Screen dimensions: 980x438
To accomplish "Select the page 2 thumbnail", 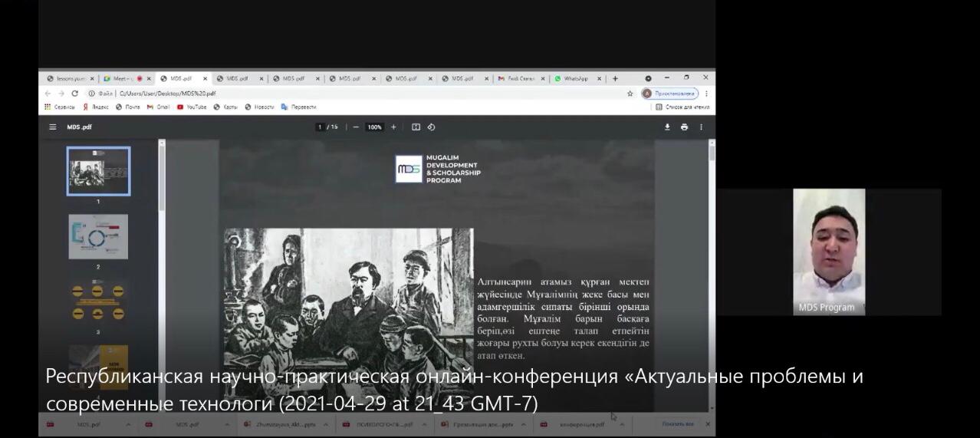I will [x=98, y=237].
